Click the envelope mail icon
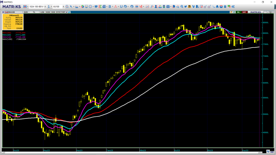The width and height of the screenshot is (276, 155). point(221,6)
